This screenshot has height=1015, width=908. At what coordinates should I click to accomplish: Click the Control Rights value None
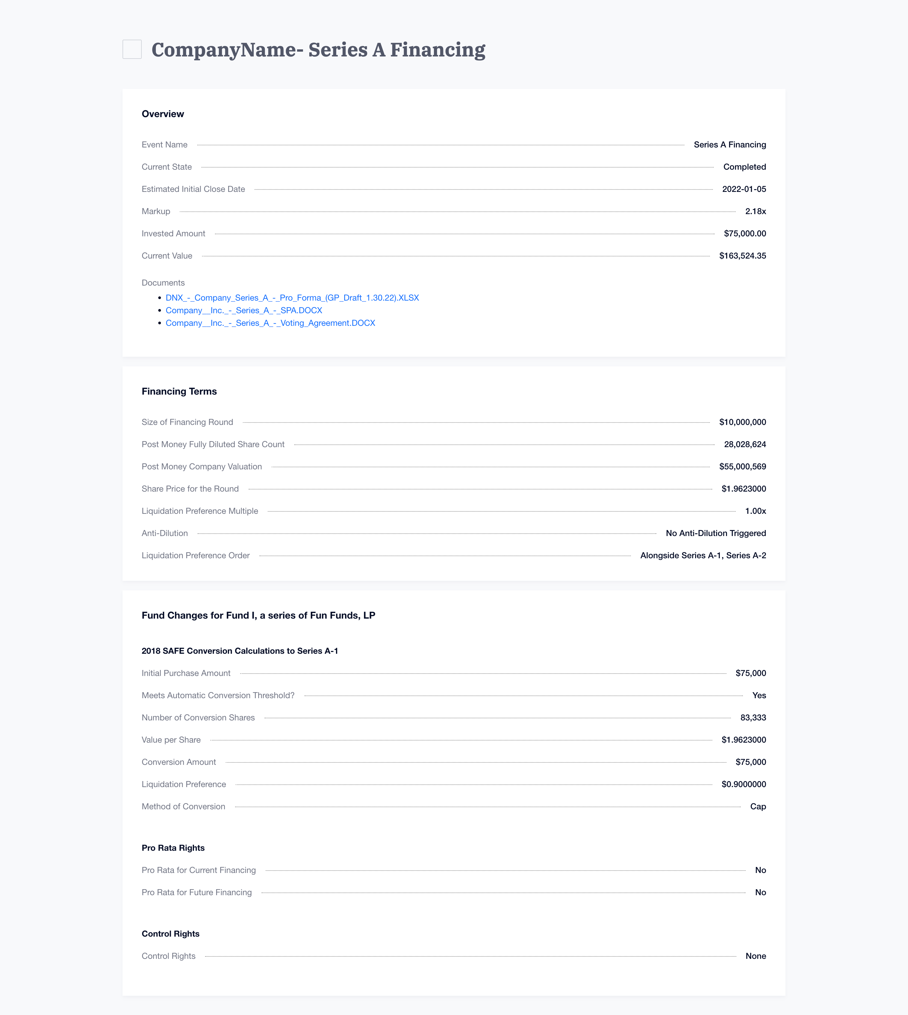coord(755,956)
